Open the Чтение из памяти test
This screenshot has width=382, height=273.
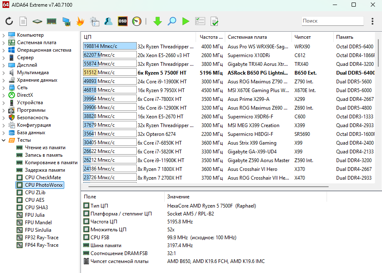coord(45,148)
